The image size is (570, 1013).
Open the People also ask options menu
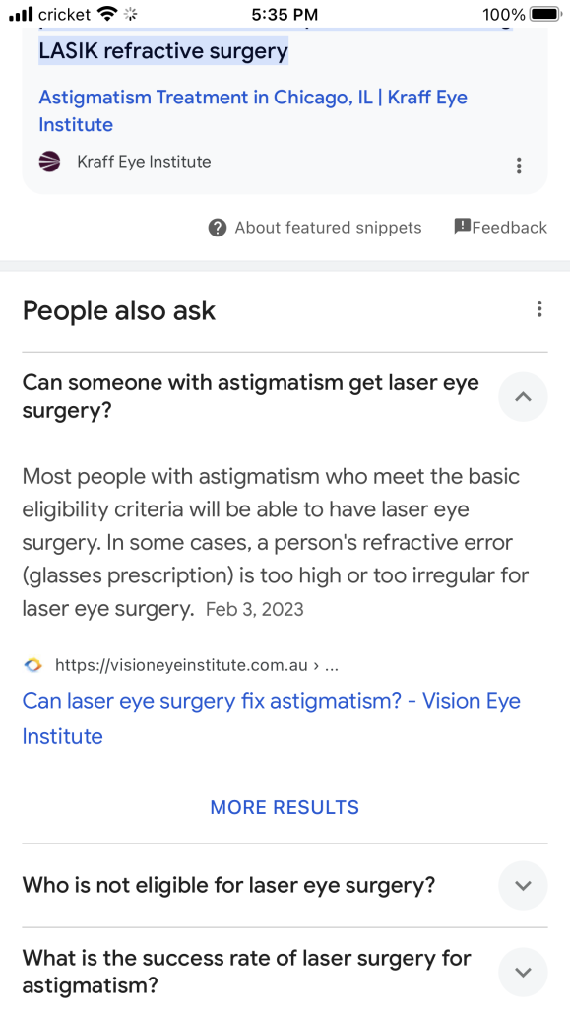(539, 308)
